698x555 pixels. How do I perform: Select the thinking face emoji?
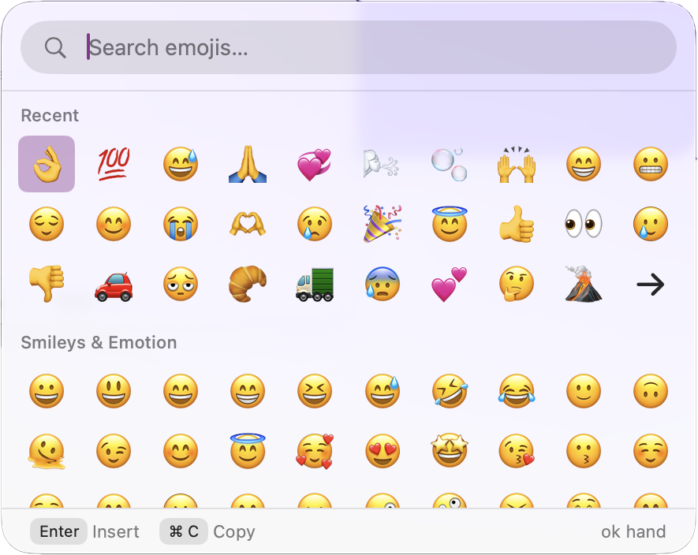[x=516, y=284]
